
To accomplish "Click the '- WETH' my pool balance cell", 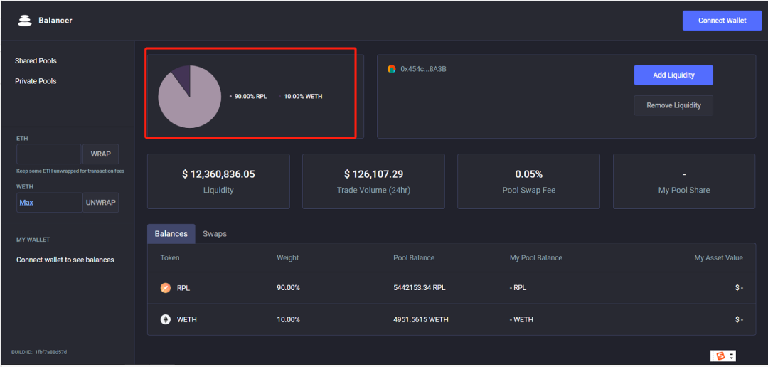I will point(522,319).
